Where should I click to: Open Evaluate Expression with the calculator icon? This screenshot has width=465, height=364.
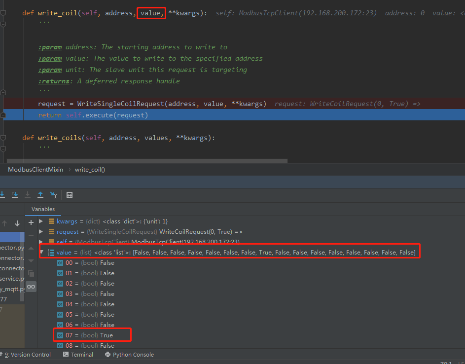69,195
